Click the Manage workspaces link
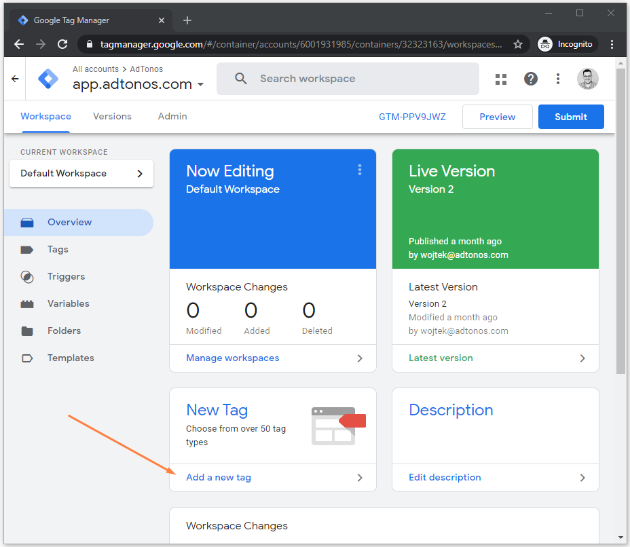This screenshot has width=630, height=547. click(233, 358)
